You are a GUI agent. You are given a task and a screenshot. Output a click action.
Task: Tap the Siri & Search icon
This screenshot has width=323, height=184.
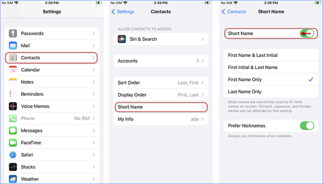click(x=122, y=39)
